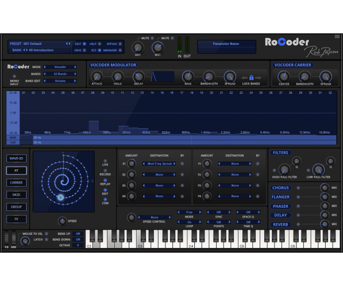Click the pitch bend PB wheel
This screenshot has height=286, width=343.
6,238
